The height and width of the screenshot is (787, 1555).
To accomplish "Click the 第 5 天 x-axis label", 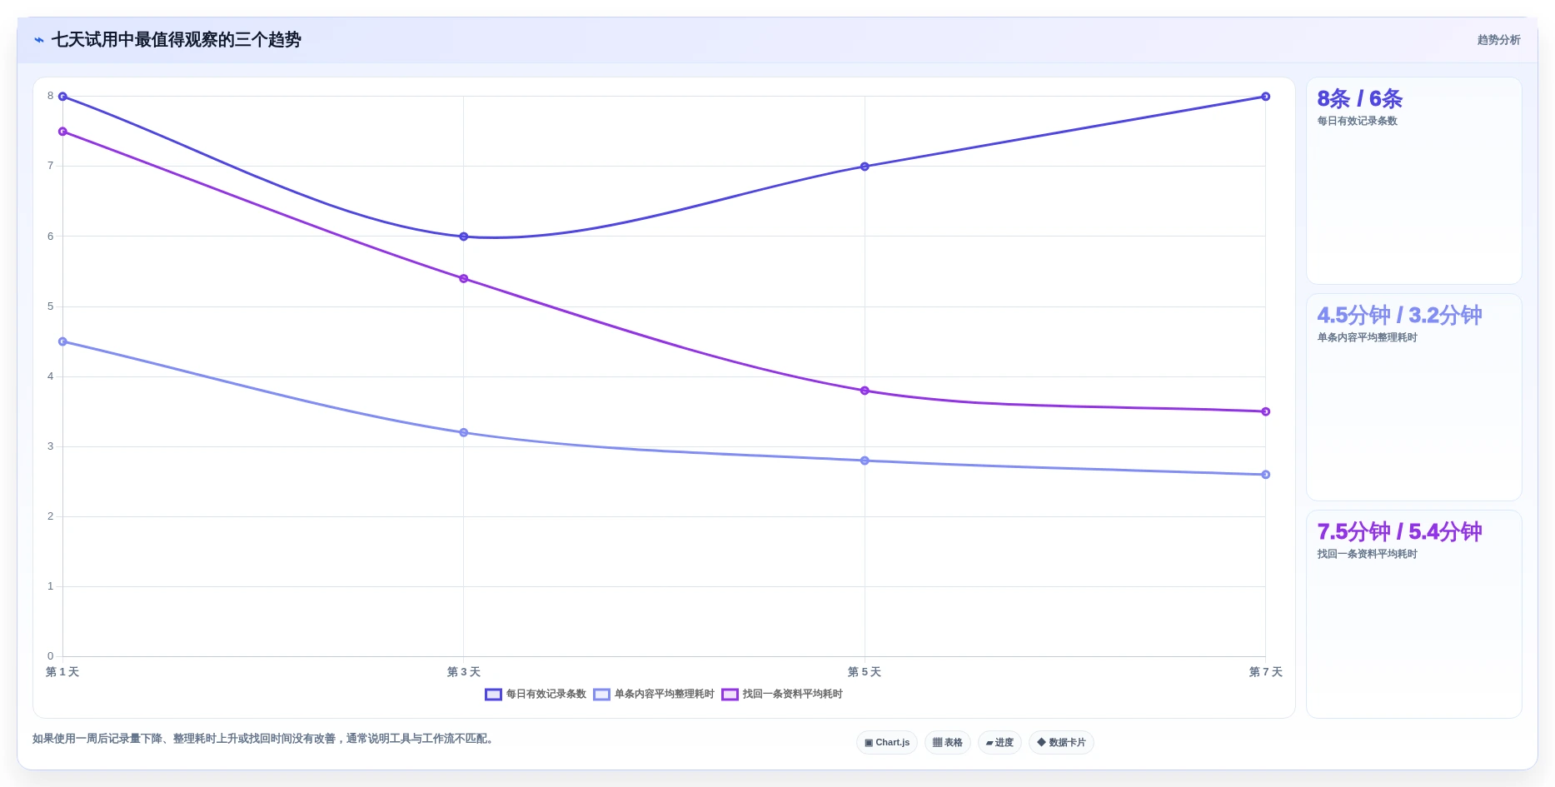I will coord(865,672).
